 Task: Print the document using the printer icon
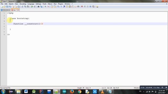point(19,7)
